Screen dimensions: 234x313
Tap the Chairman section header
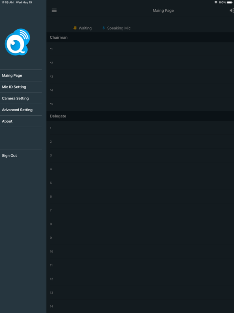pos(140,37)
